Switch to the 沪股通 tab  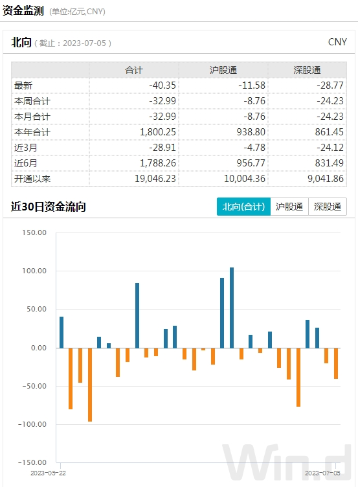click(x=289, y=207)
